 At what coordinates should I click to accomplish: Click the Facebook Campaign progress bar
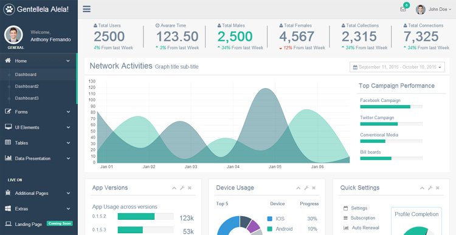pos(391,107)
